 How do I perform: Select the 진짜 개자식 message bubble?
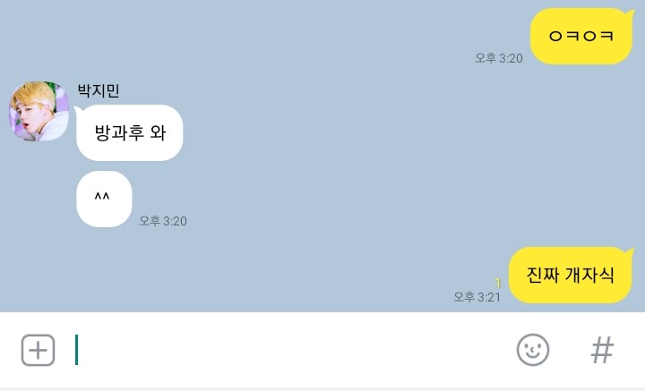click(571, 275)
